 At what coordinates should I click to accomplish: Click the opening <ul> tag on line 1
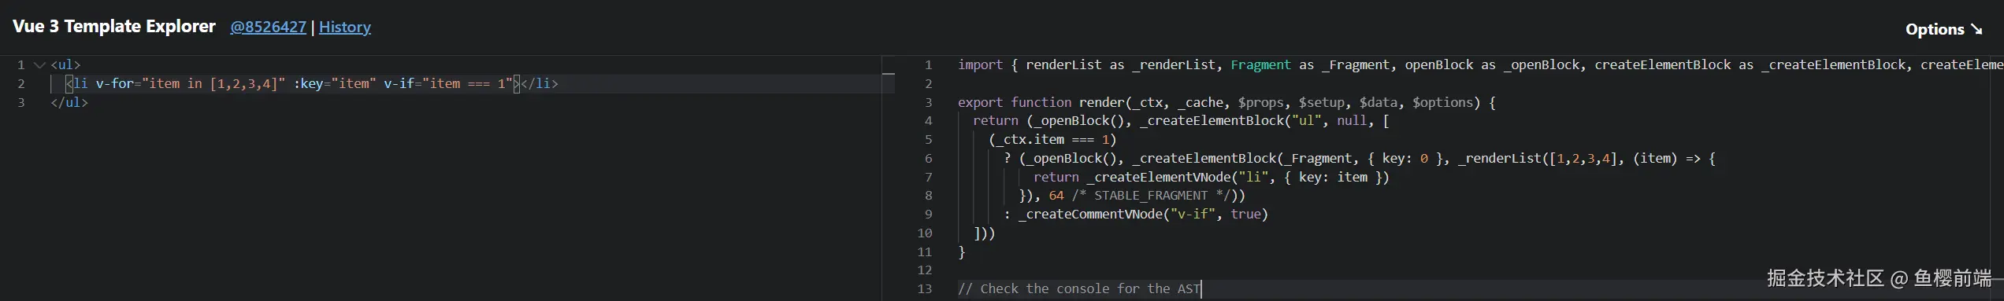pos(65,64)
